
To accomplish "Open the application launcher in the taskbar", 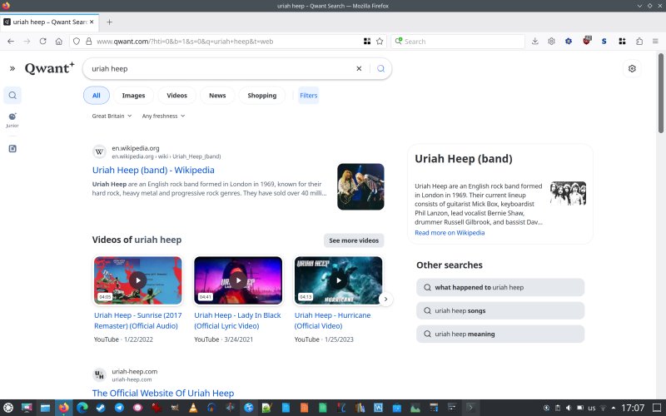I will [x=8, y=408].
